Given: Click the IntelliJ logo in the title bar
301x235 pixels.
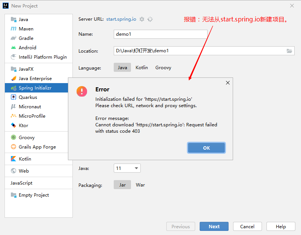Looking at the screenshot, I should 6,6.
